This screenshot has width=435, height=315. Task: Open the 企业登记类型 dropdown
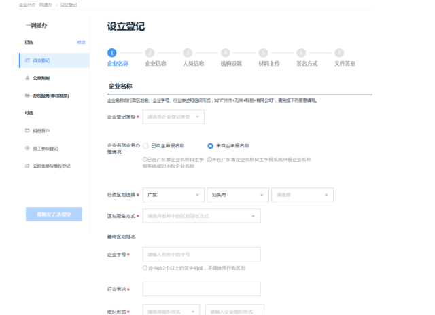click(x=173, y=117)
